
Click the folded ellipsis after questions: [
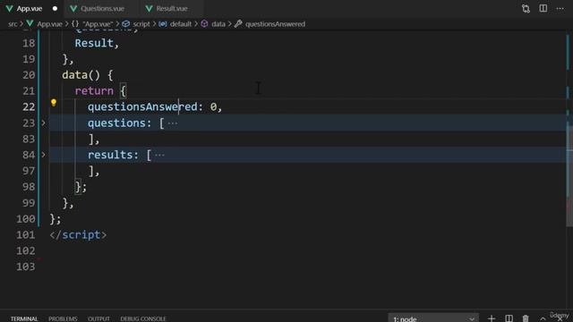pyautogui.click(x=173, y=123)
